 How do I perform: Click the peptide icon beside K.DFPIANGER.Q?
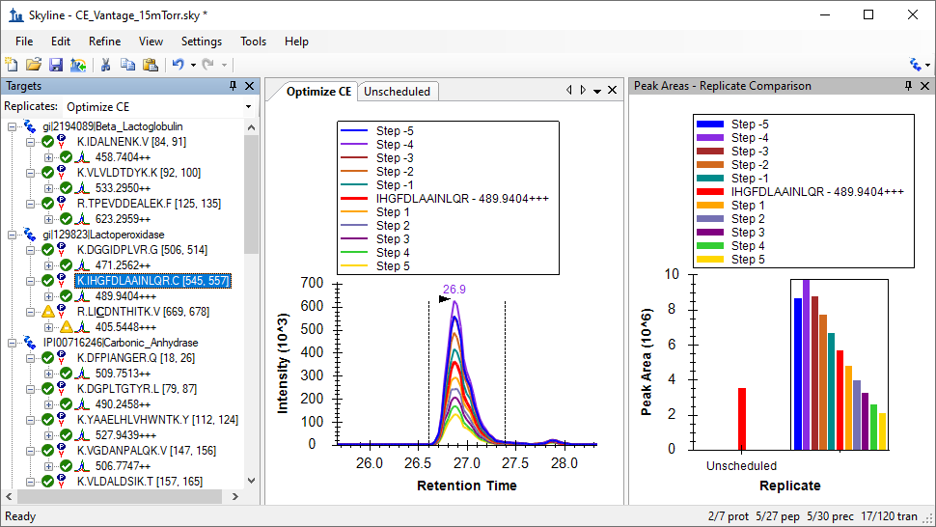62,358
